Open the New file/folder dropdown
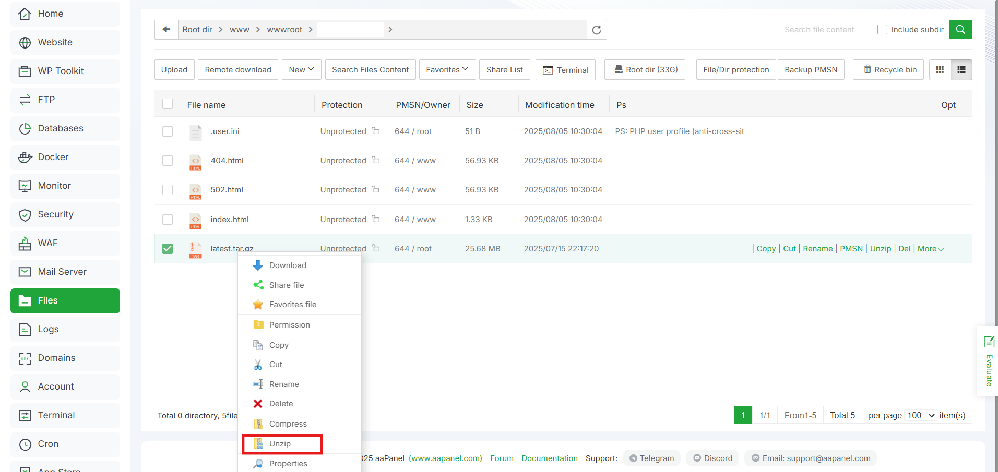The image size is (998, 472). [301, 69]
